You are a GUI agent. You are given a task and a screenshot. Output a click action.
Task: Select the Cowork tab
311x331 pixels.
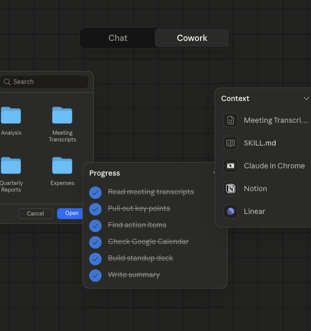192,38
